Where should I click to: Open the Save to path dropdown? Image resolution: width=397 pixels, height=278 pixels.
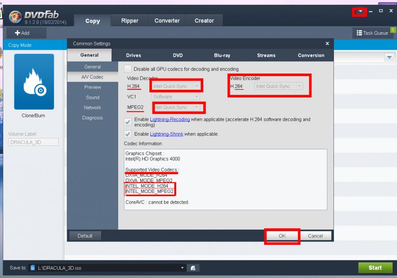click(x=182, y=267)
